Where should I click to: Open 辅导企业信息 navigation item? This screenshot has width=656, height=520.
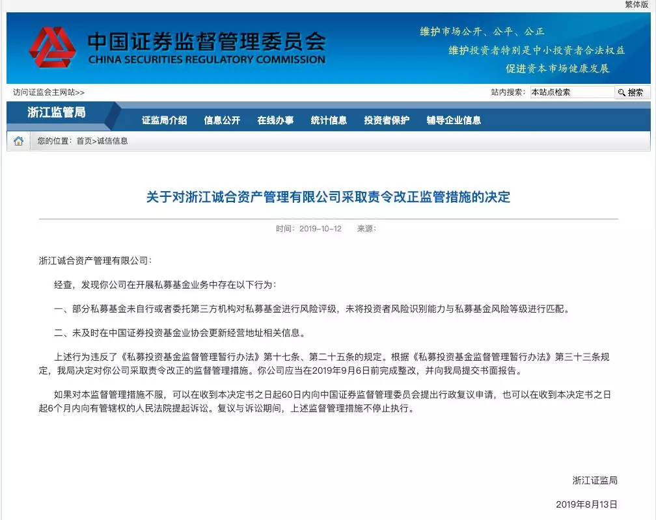click(x=454, y=120)
